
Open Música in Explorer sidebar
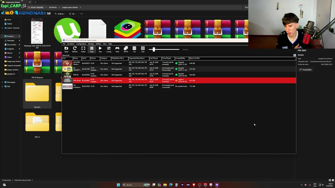pyautogui.click(x=10, y=53)
